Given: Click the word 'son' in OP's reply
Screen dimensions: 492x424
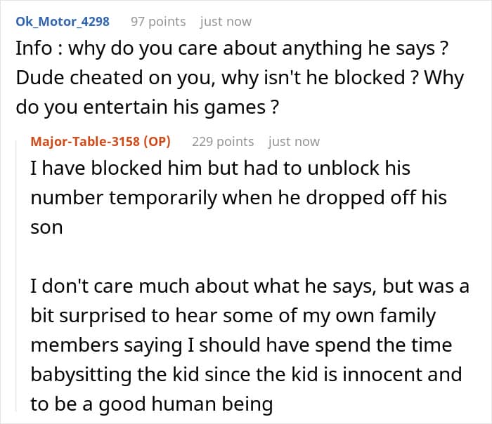Looking at the screenshot, I should 46,227.
